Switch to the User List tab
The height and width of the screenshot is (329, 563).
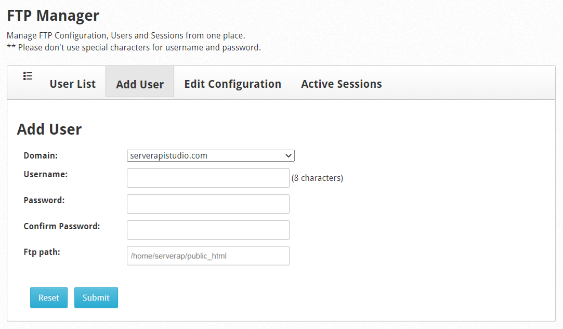(73, 84)
